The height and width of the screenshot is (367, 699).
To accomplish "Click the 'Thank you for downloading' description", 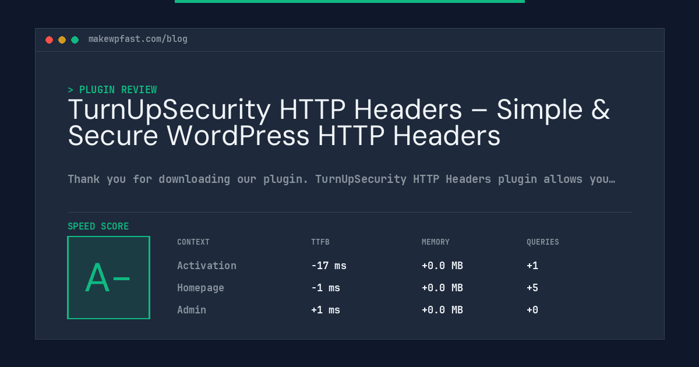I will 341,179.
